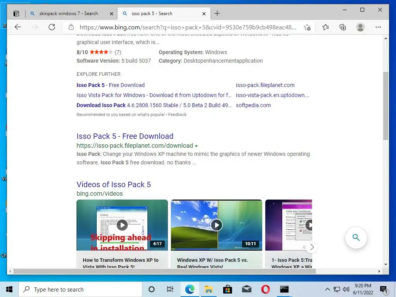
Task: Open Isso Vista Pack for Windows link
Action: coord(154,95)
